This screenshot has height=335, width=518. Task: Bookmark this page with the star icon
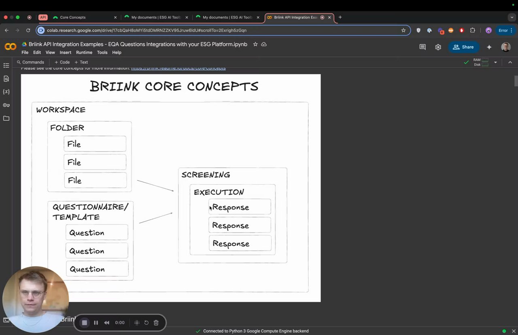[x=403, y=30]
